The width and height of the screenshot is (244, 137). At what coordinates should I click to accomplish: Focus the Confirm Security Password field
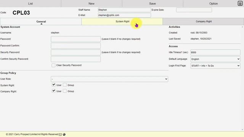(x=75, y=59)
